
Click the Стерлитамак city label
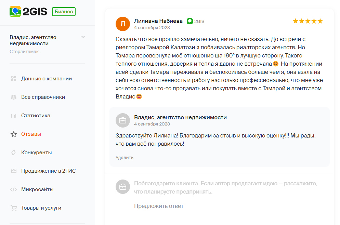tap(24, 52)
